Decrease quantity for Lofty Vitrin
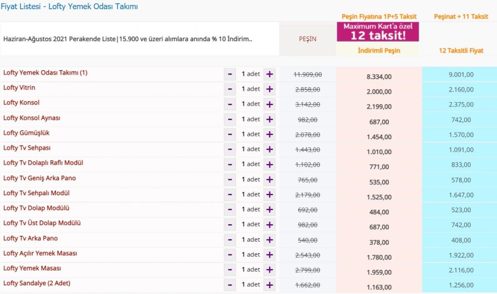The height and width of the screenshot is (294, 497). coord(230,89)
